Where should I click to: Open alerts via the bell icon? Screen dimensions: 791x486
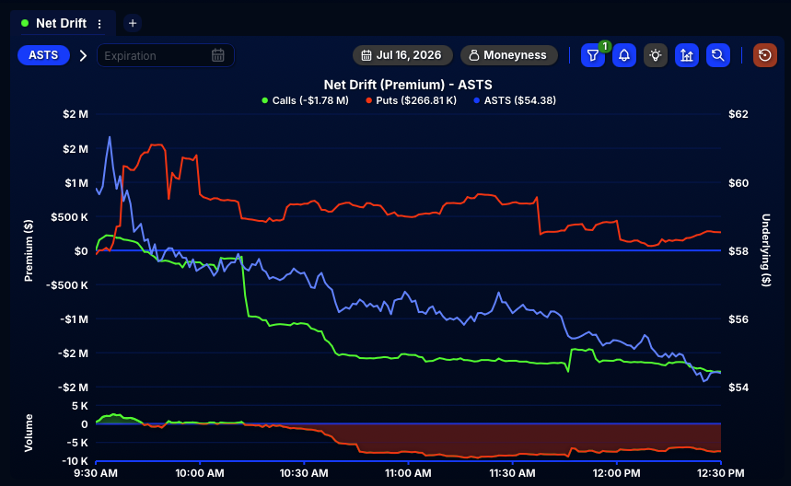(624, 55)
